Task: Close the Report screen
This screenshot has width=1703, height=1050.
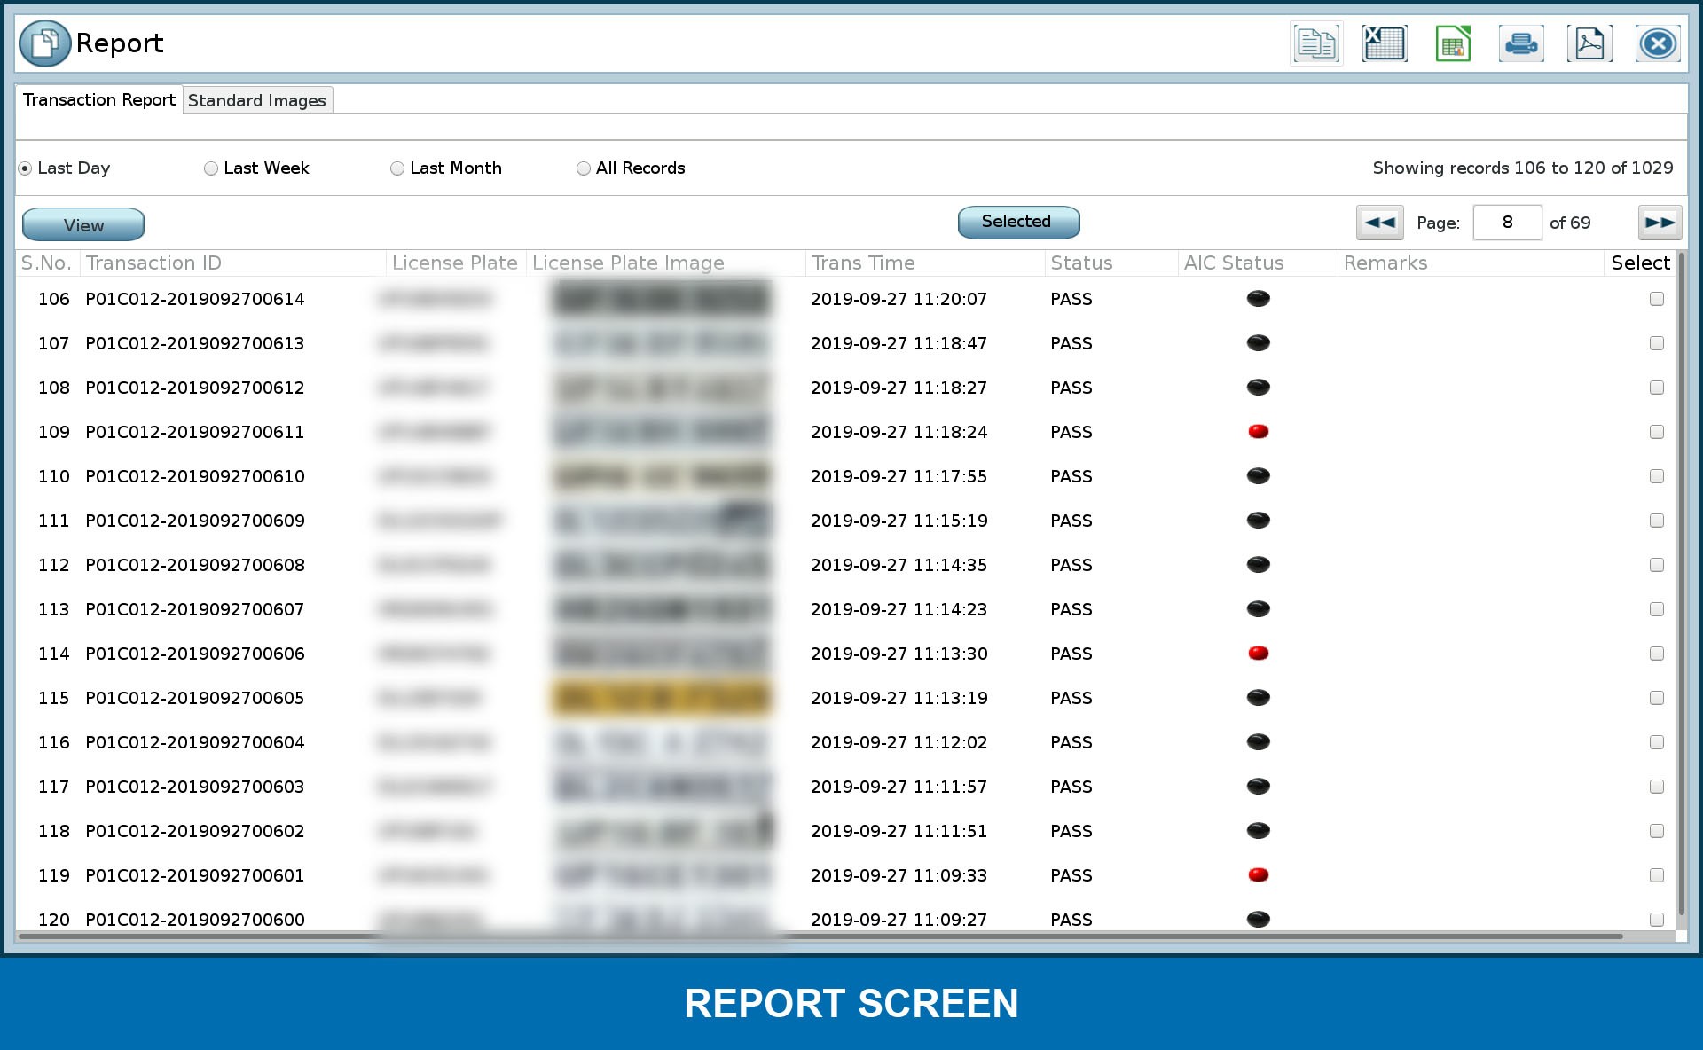Action: point(1657,43)
